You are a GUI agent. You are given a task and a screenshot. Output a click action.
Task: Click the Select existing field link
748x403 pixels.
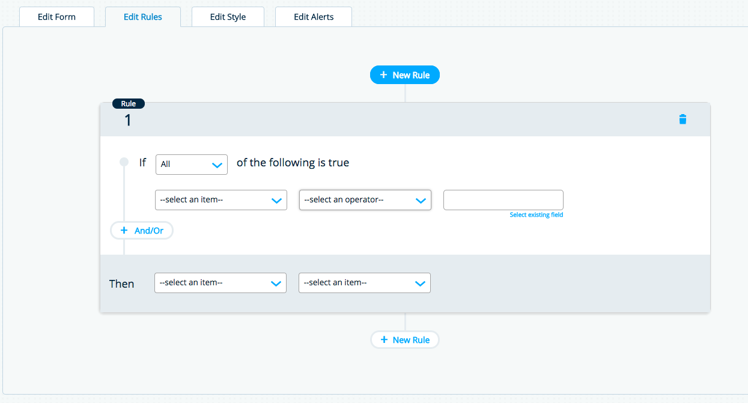[x=536, y=215]
